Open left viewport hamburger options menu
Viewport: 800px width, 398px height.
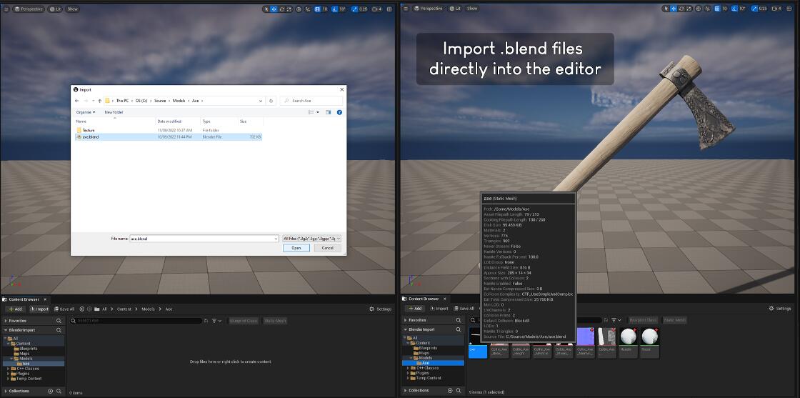pyautogui.click(x=6, y=9)
